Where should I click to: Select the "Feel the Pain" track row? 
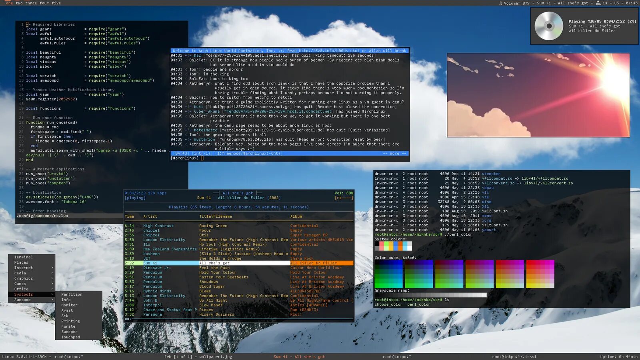(239, 268)
